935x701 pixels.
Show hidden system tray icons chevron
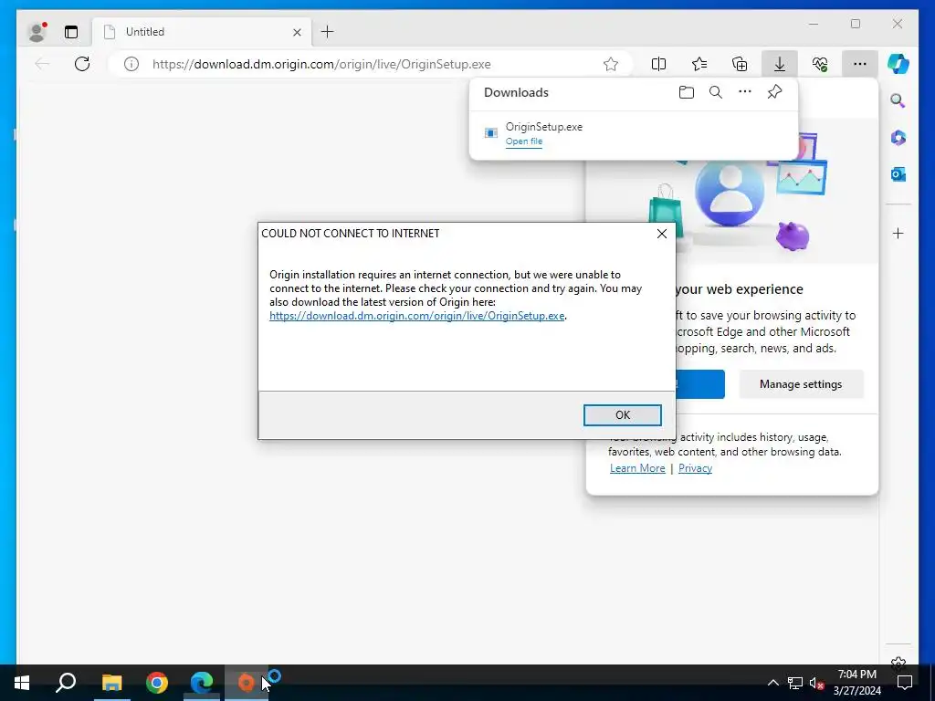tap(772, 683)
